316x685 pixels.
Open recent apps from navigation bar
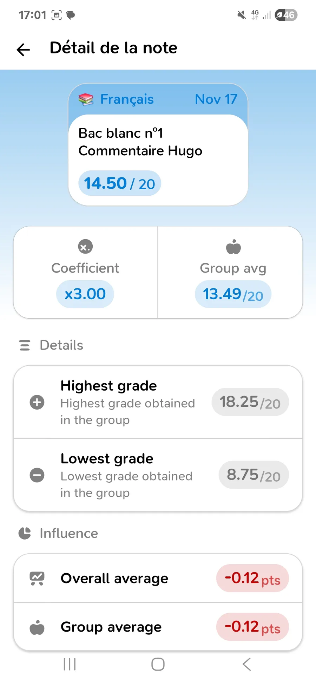coord(70,664)
